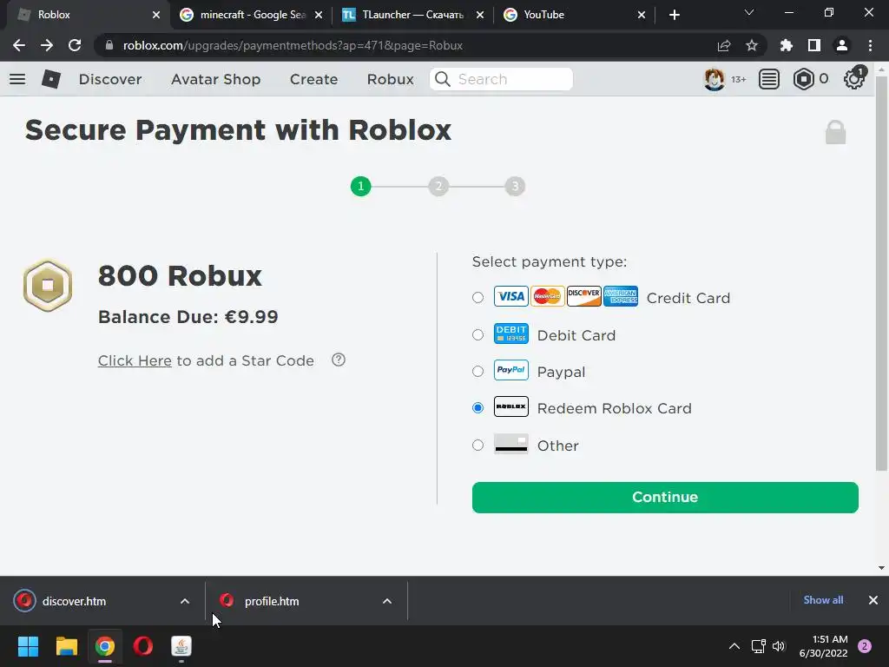
Task: Open the Chrome three-dot menu
Action: 870,45
